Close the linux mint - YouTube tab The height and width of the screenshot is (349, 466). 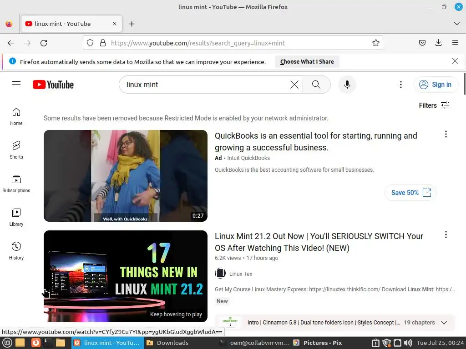tap(115, 24)
